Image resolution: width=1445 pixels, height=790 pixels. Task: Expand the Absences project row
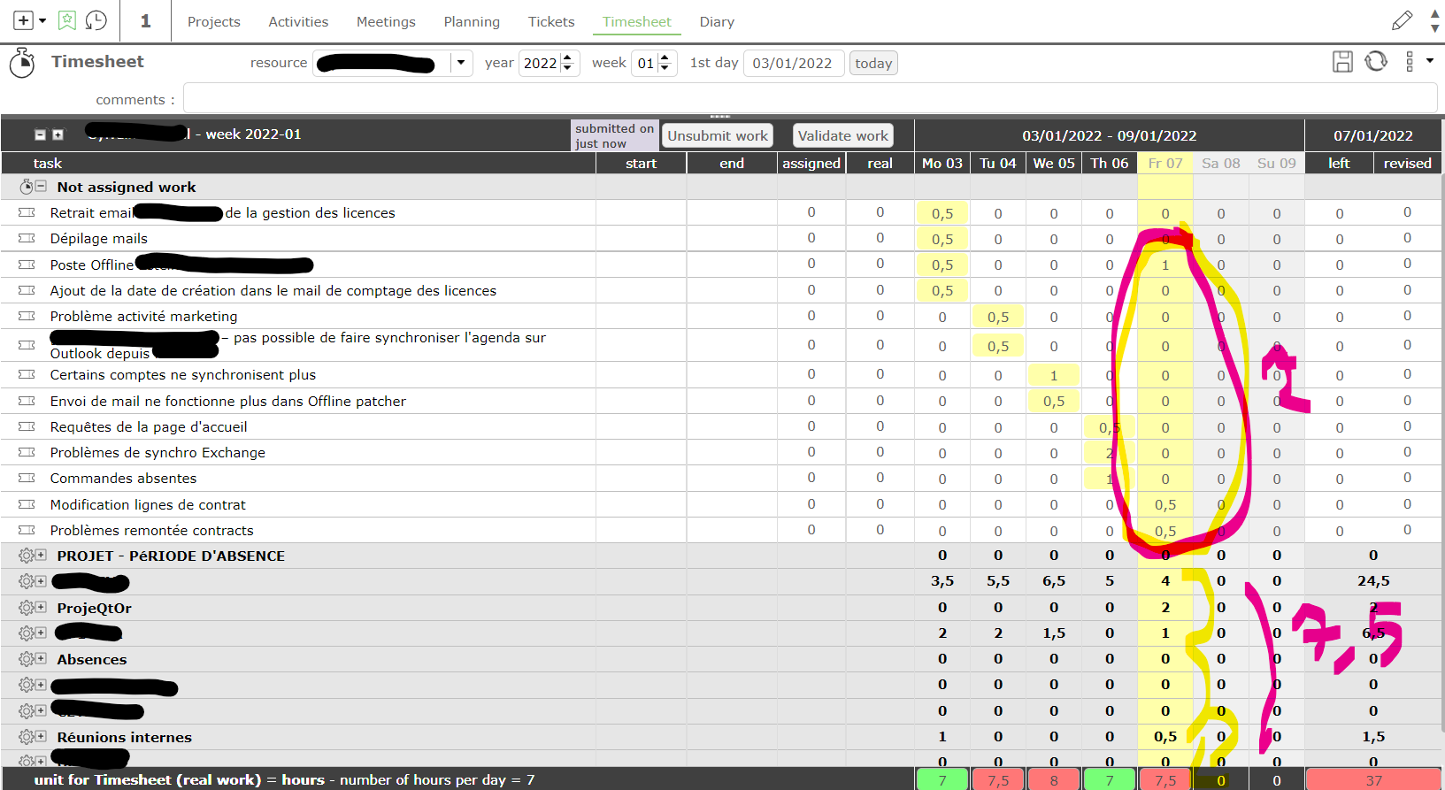(x=41, y=659)
